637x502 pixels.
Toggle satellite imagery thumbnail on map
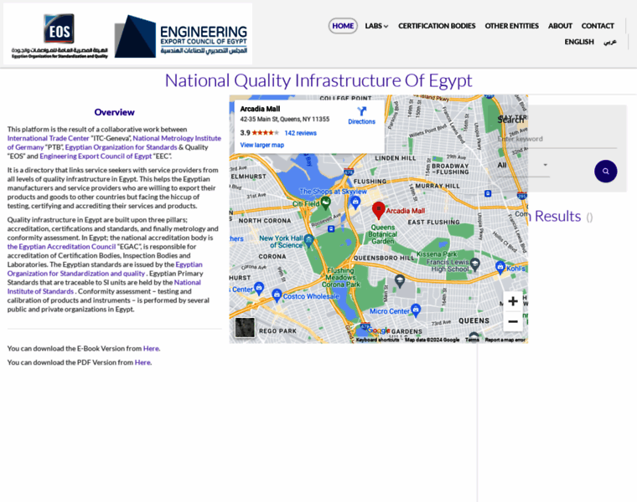[245, 328]
